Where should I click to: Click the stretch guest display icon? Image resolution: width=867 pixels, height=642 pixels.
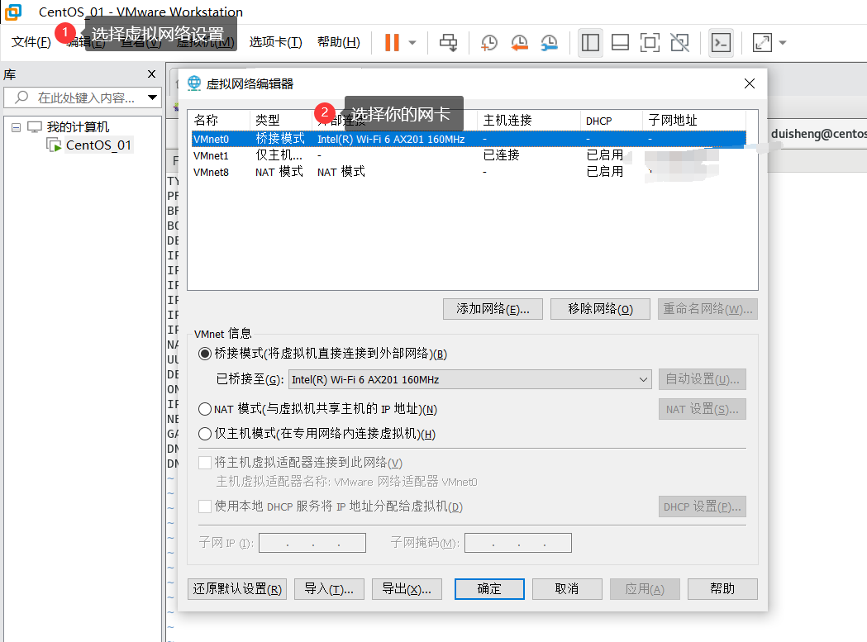[x=762, y=43]
